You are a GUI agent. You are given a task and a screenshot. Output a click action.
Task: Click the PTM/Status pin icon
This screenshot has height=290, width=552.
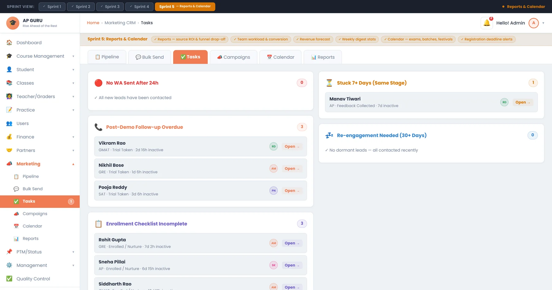(x=10, y=252)
